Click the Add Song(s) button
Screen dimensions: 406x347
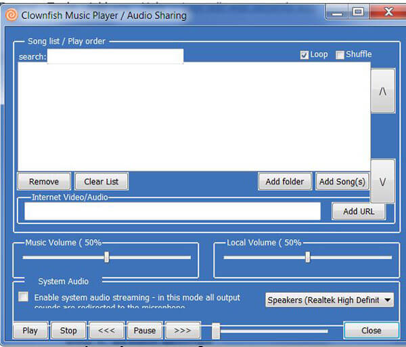click(x=342, y=182)
